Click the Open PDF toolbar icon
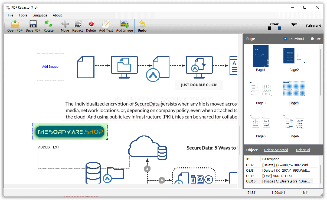The height and width of the screenshot is (200, 327). 15,24
